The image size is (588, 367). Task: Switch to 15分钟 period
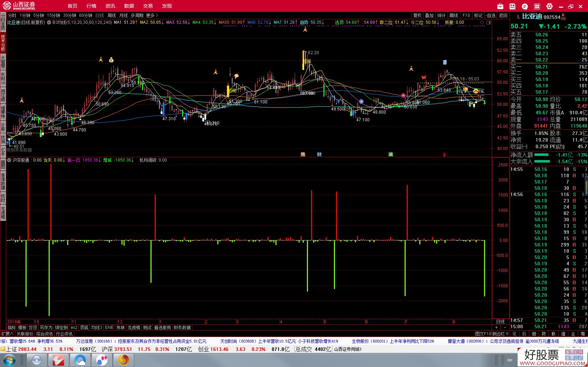54,15
